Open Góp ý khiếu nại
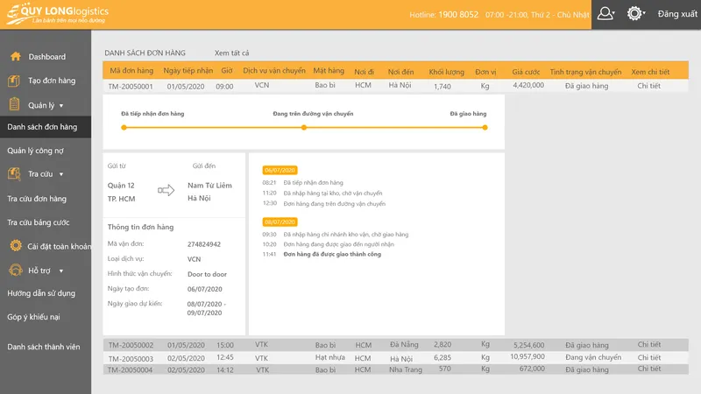 33,317
